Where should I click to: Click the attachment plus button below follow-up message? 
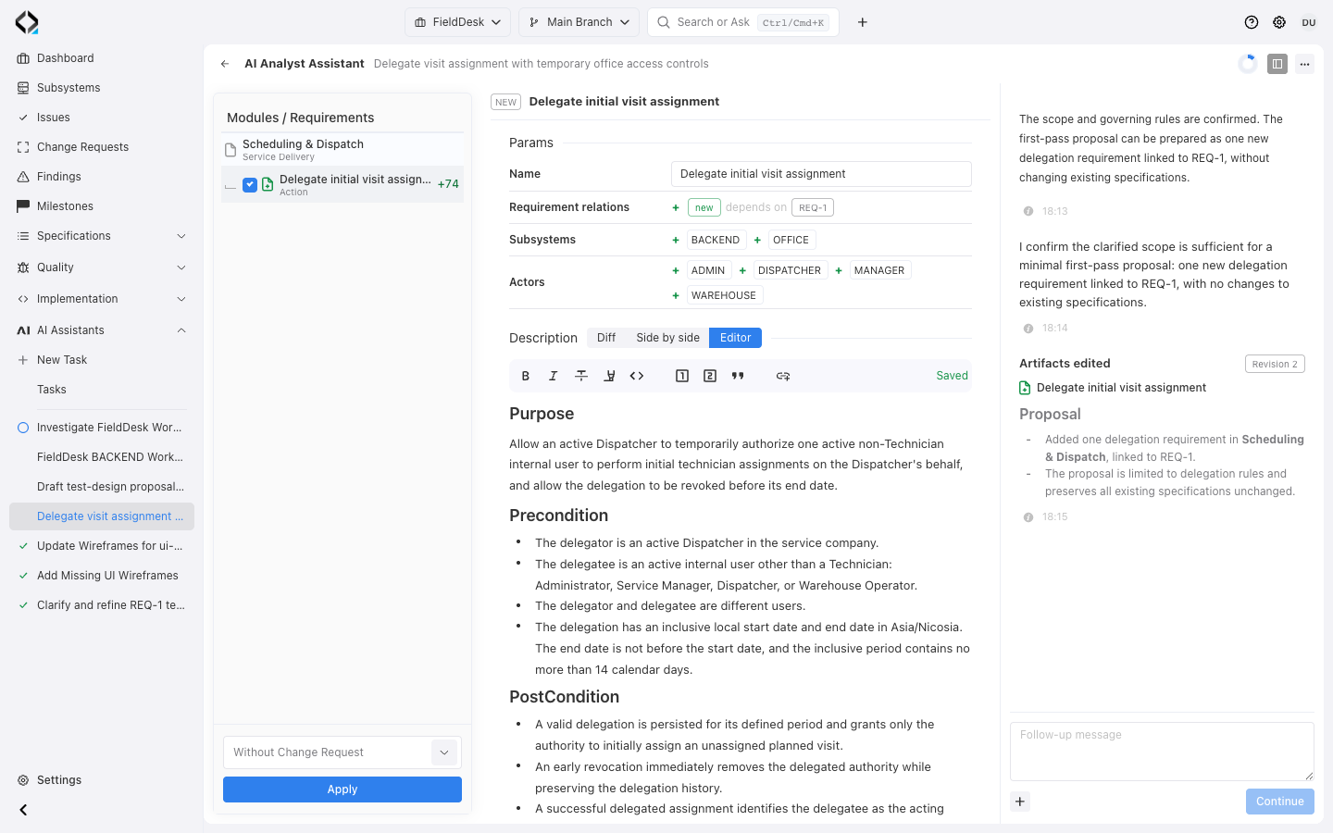click(x=1020, y=802)
